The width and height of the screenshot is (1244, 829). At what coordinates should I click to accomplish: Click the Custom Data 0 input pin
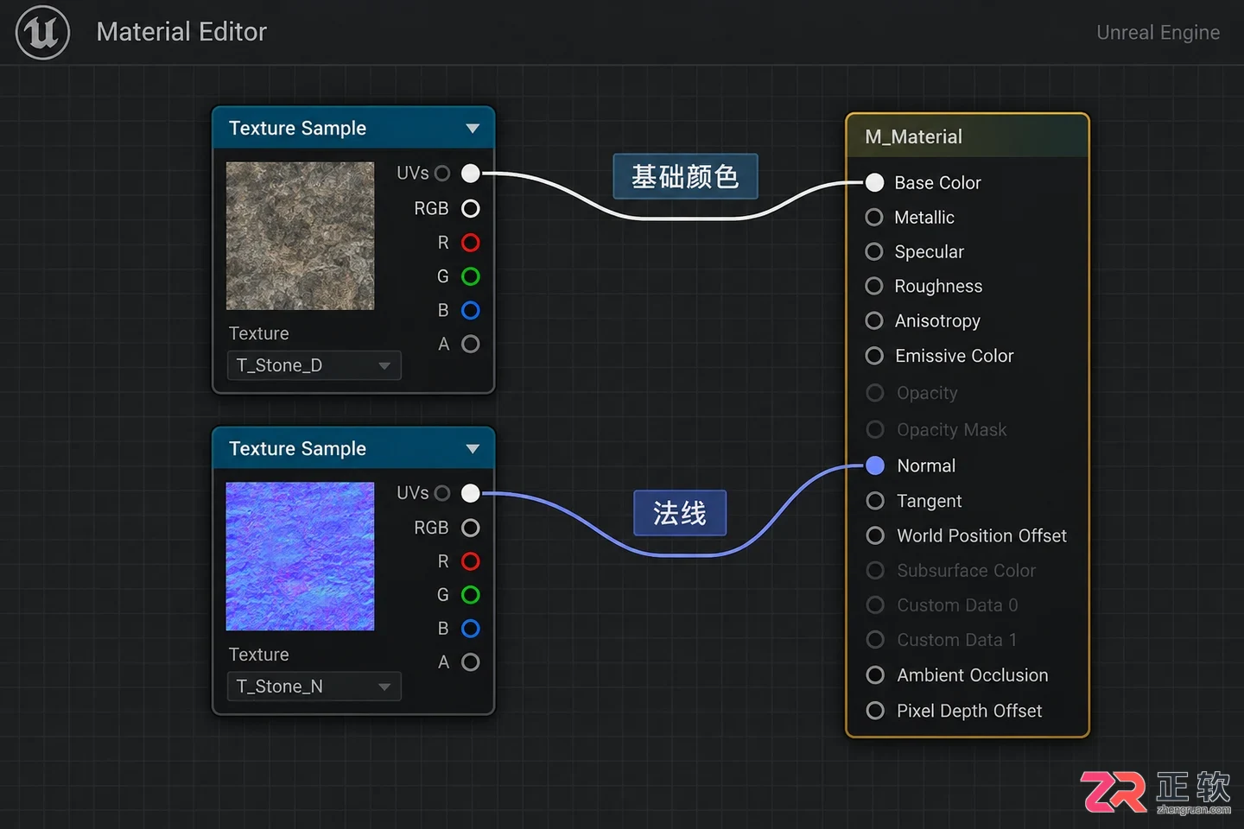[x=875, y=604]
